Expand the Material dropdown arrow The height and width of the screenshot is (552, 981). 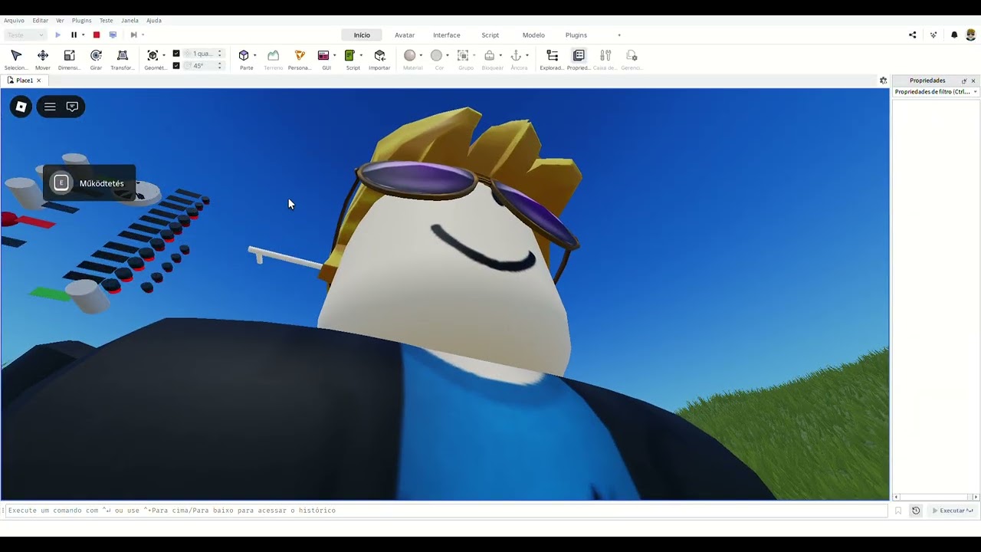[x=421, y=55]
